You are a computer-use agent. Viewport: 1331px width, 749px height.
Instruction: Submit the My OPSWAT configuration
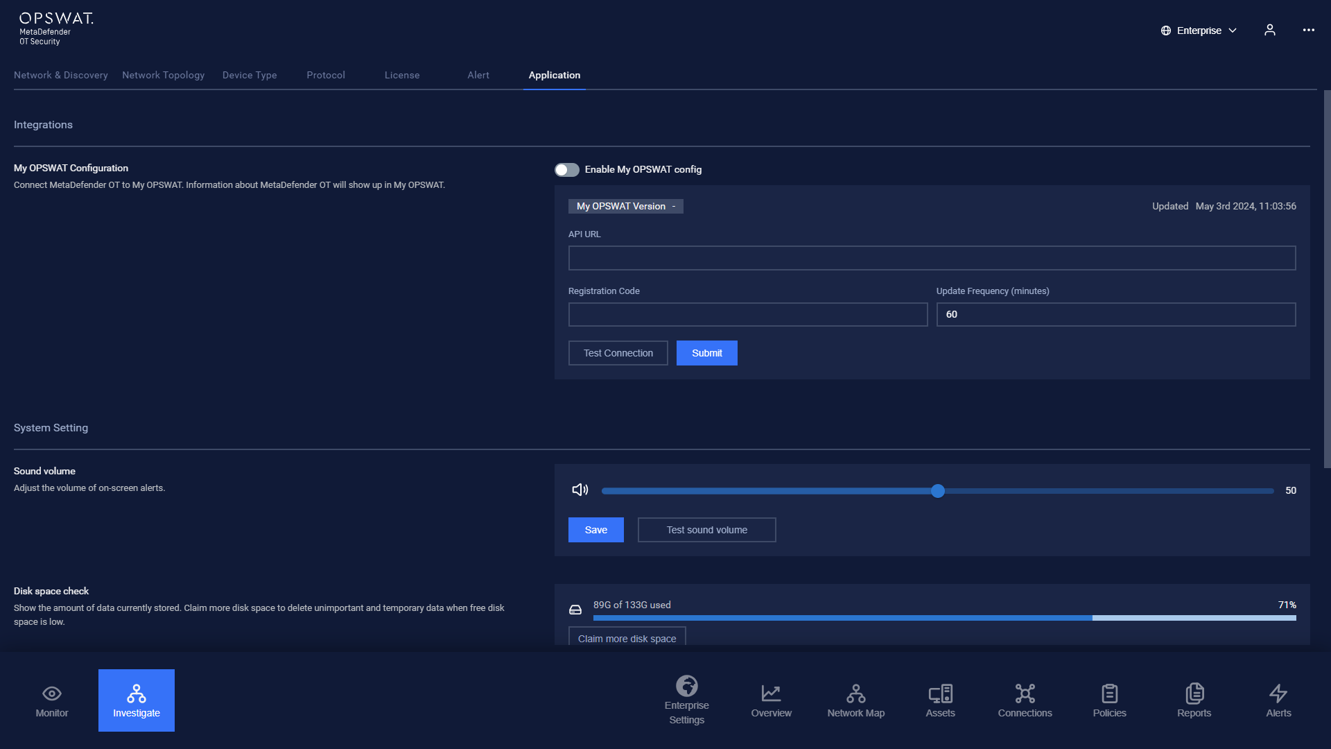tap(707, 353)
